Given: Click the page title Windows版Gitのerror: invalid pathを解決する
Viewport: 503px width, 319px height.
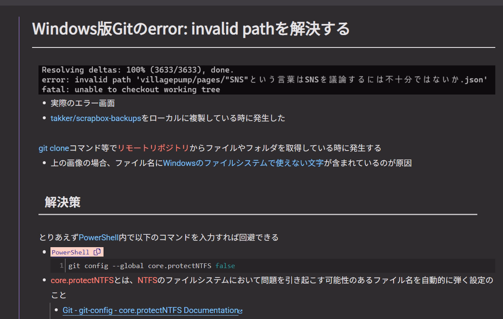Looking at the screenshot, I should point(191,29).
